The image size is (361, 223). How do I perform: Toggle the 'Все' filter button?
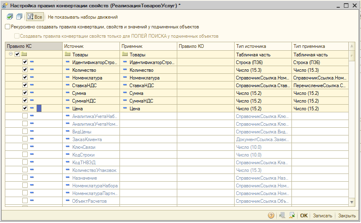[x=35, y=17]
